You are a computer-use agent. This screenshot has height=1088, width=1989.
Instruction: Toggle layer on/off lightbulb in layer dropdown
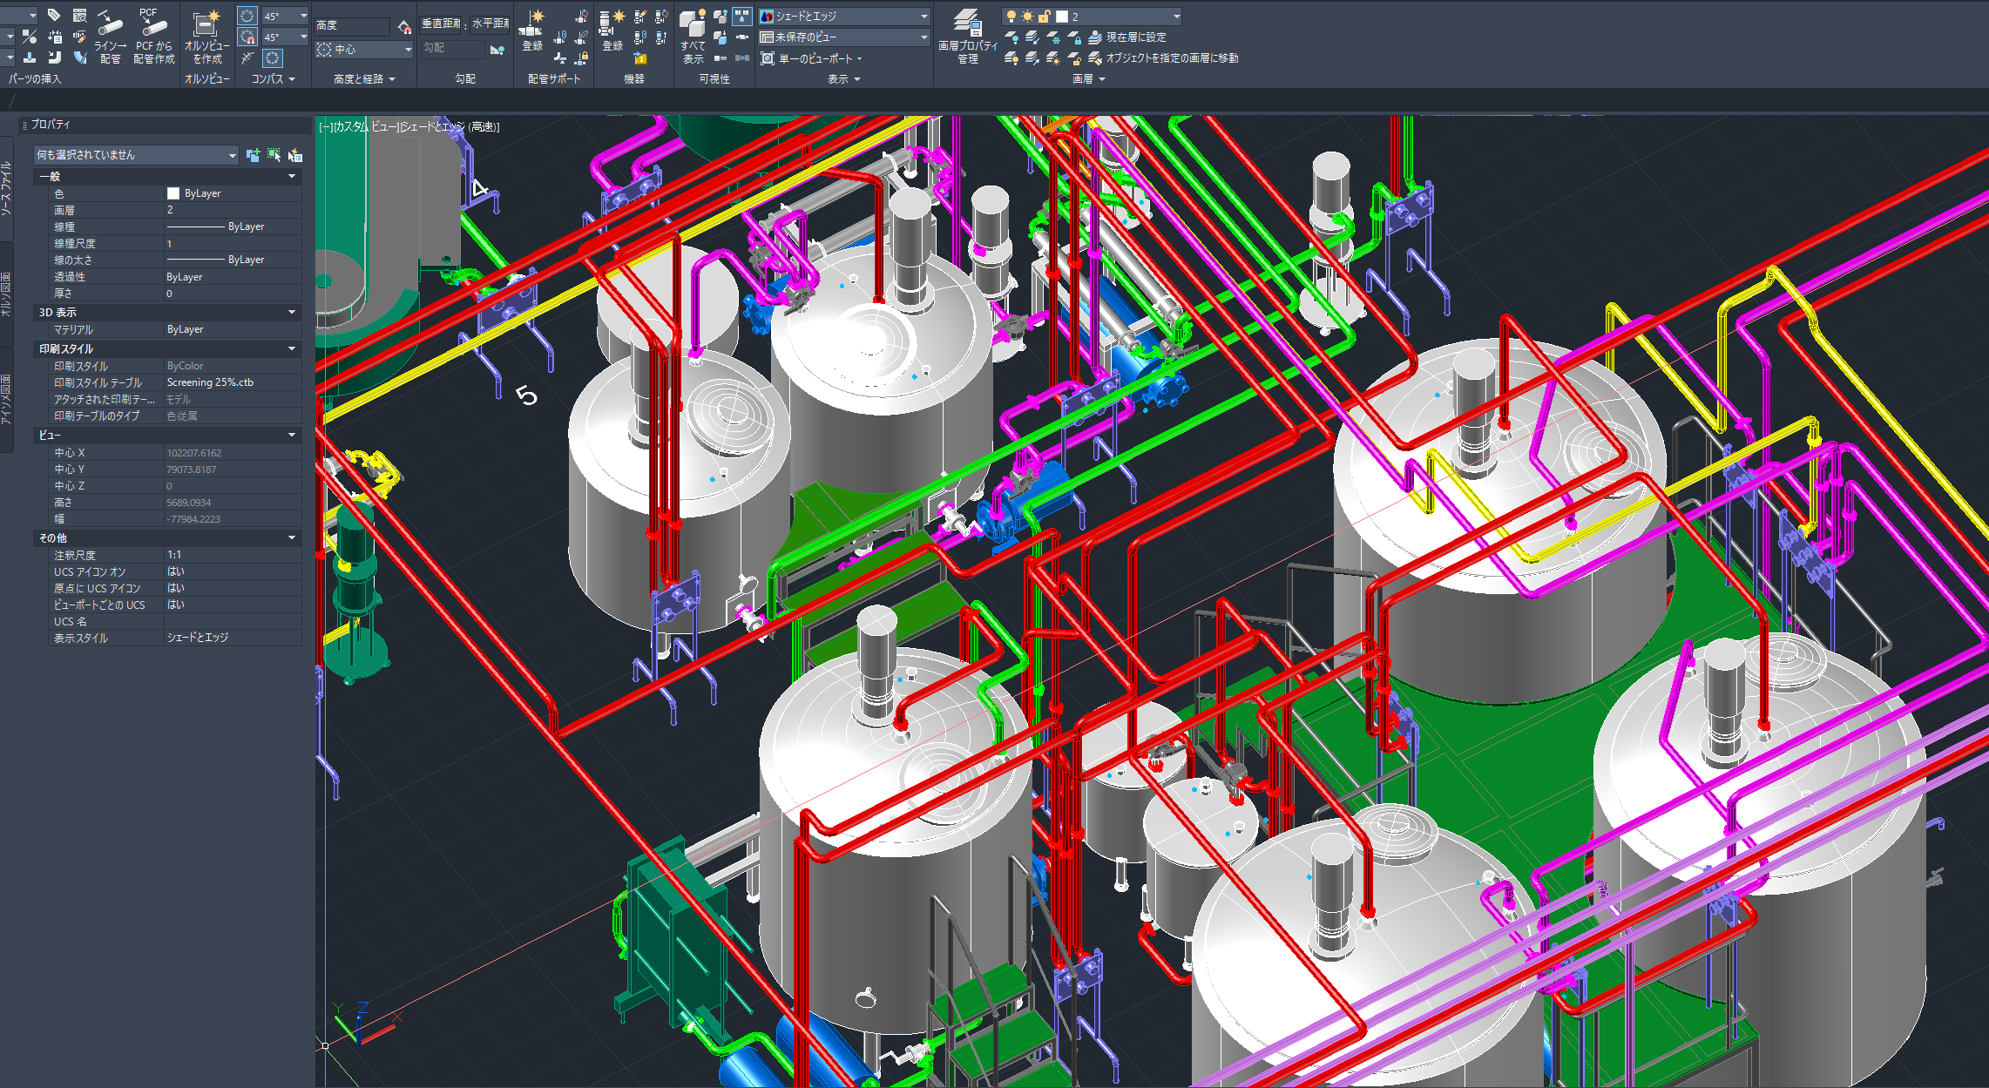[1011, 17]
